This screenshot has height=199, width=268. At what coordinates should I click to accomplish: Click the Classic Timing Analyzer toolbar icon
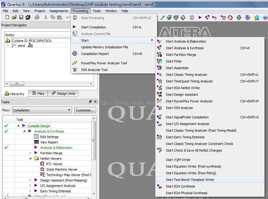[x=214, y=18]
